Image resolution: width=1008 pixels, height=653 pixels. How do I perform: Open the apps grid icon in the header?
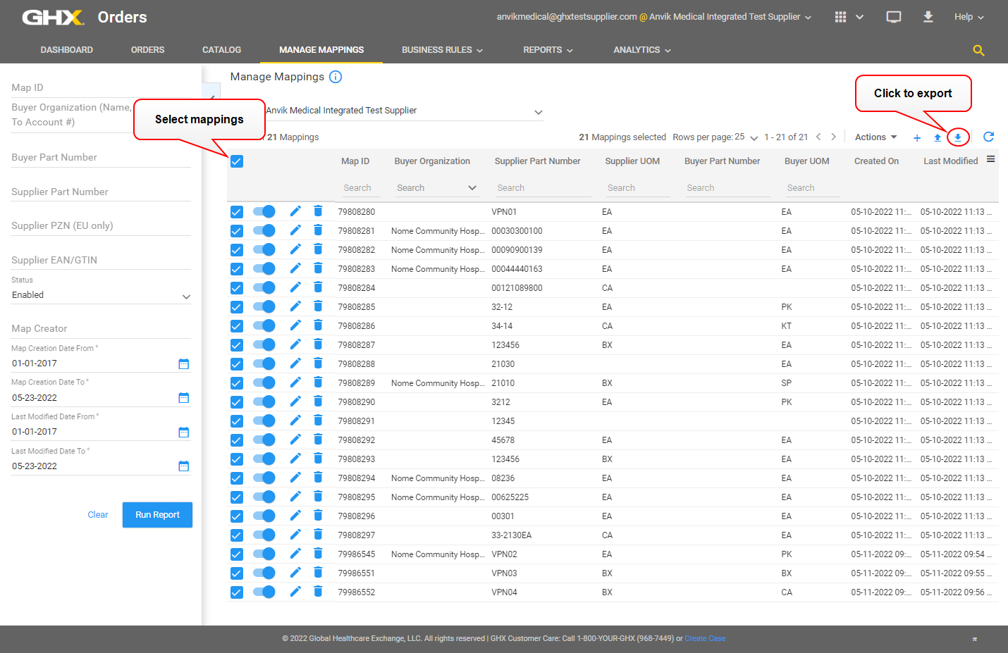click(x=840, y=17)
